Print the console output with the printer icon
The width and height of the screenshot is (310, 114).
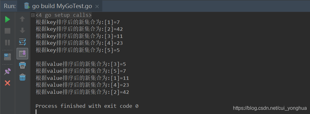pyautogui.click(x=22, y=65)
